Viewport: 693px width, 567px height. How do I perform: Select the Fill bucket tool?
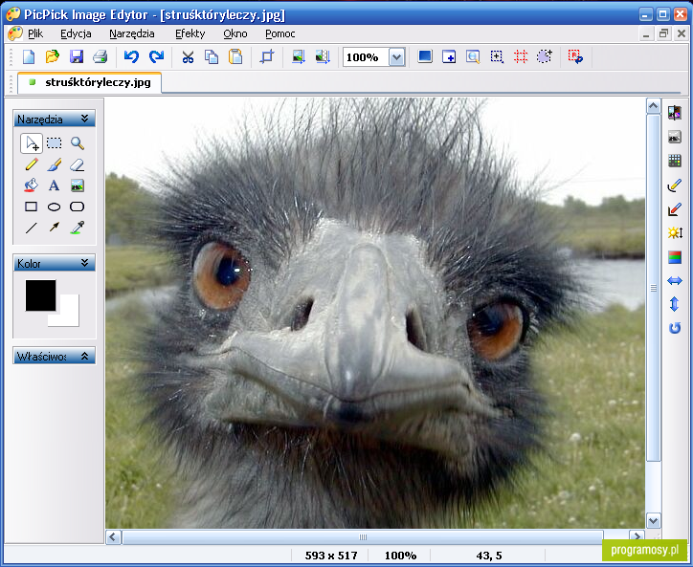(32, 185)
